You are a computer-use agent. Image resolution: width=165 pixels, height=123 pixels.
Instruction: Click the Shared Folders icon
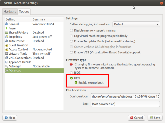[7, 33]
